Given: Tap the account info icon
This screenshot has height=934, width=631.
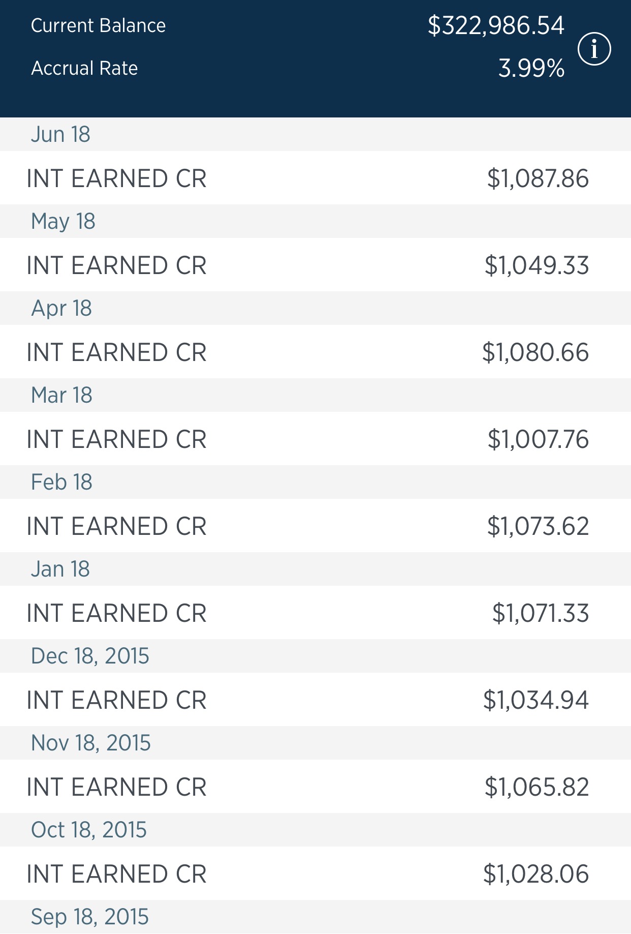Looking at the screenshot, I should 594,49.
